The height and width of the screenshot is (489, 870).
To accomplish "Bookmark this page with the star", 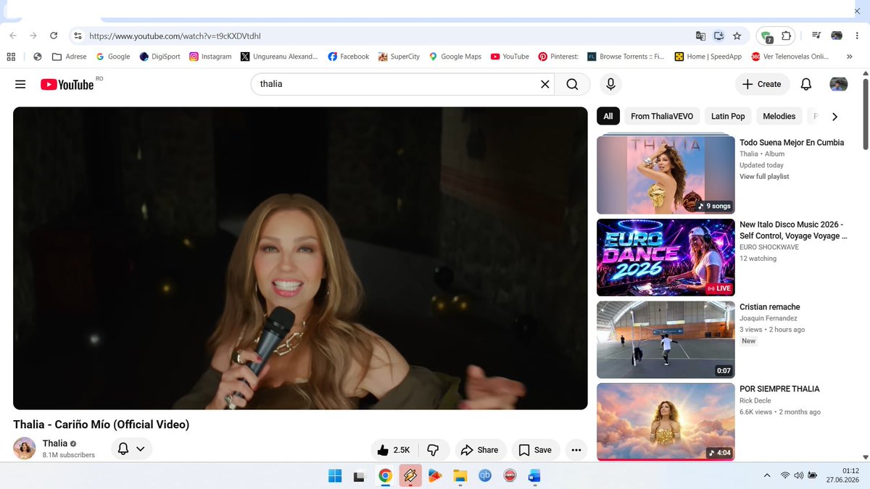I will point(737,35).
